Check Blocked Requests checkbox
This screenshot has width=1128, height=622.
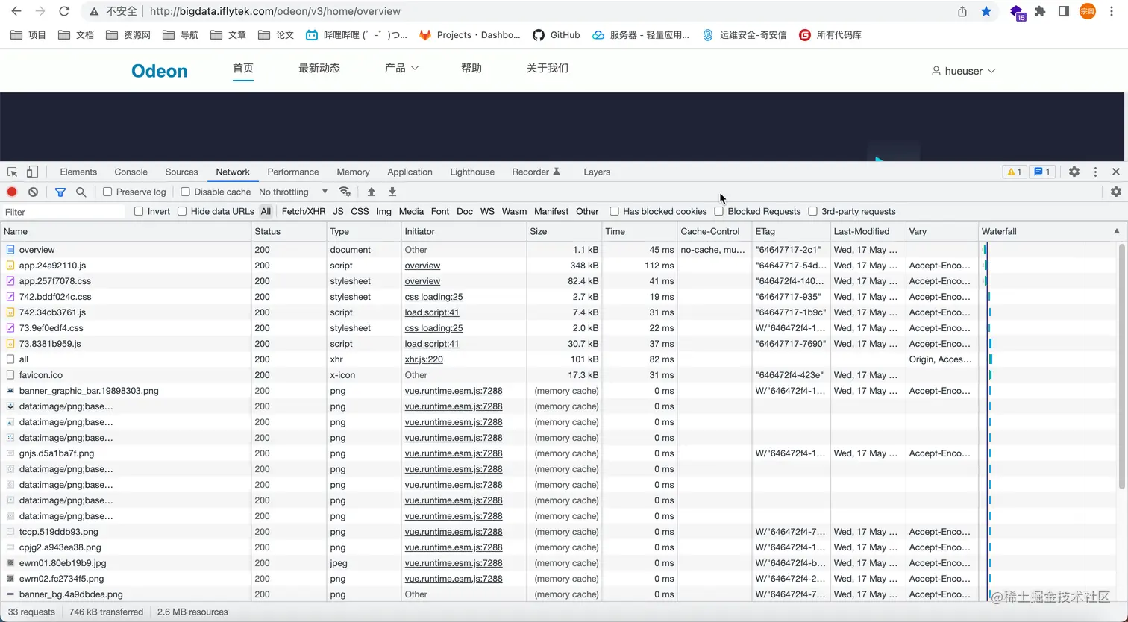pos(718,211)
